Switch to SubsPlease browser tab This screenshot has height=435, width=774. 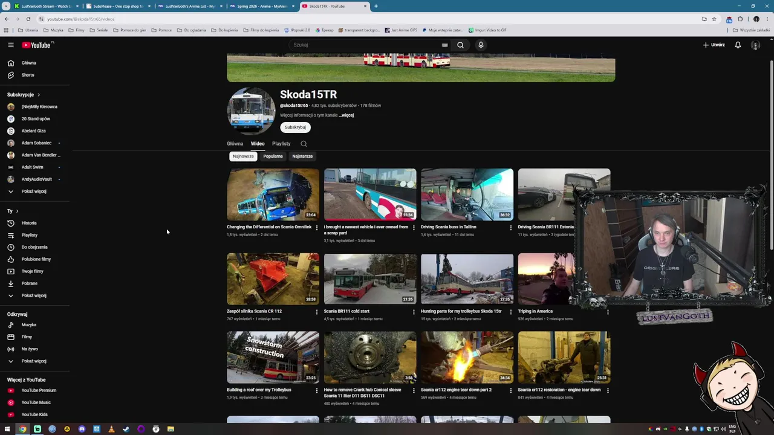(x=117, y=6)
